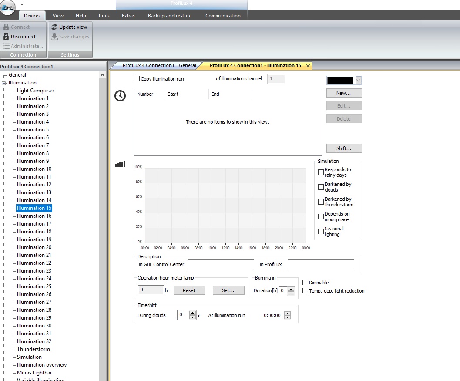Viewport: 460px width, 381px height.
Task: Click the in ProfiLux description field
Action: pyautogui.click(x=321, y=264)
